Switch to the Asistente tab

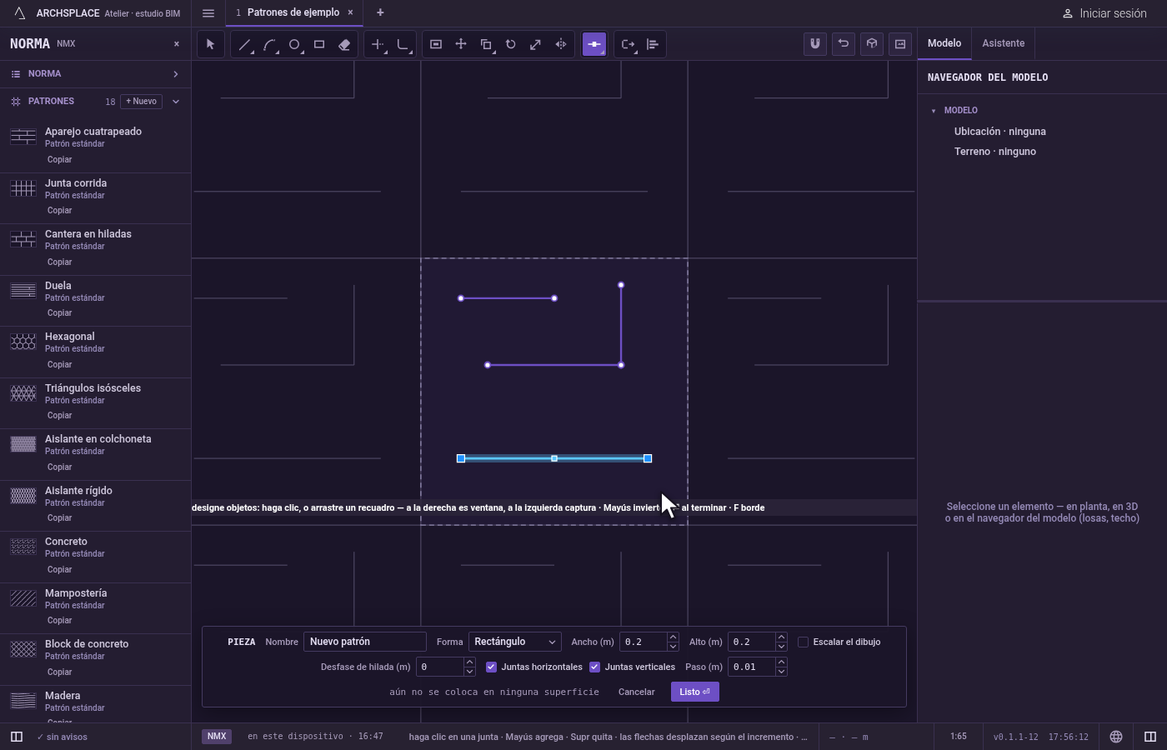[x=1003, y=43]
